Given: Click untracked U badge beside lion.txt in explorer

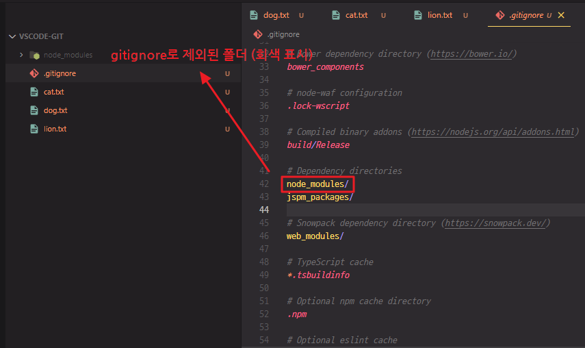Looking at the screenshot, I should pos(227,129).
